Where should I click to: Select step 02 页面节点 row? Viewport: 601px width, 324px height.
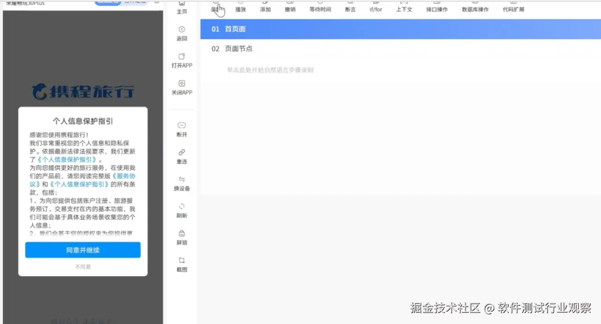tap(401, 49)
